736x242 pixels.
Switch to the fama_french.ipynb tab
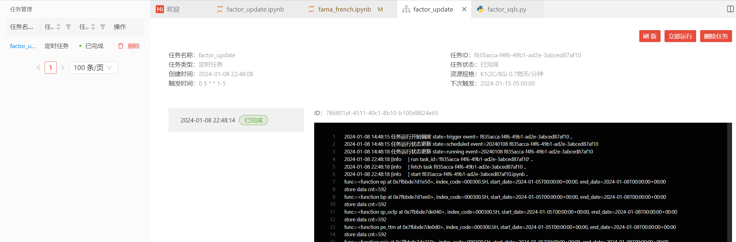344,9
